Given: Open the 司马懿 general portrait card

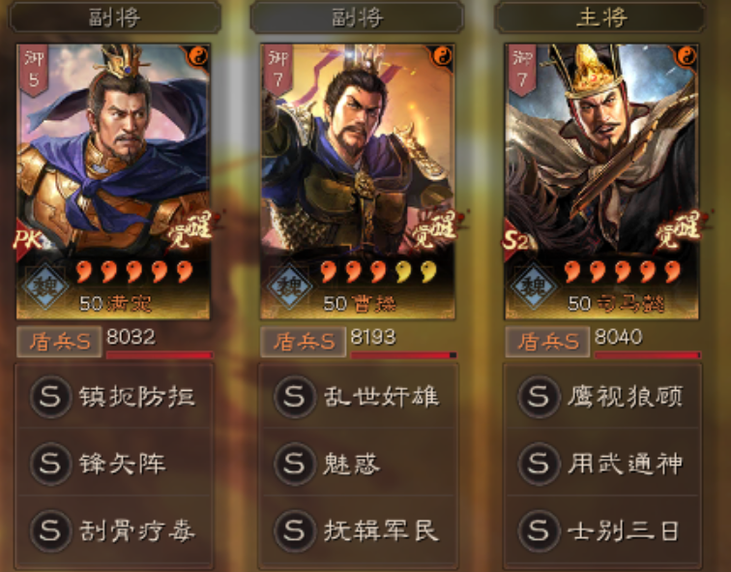Looking at the screenshot, I should 601,182.
